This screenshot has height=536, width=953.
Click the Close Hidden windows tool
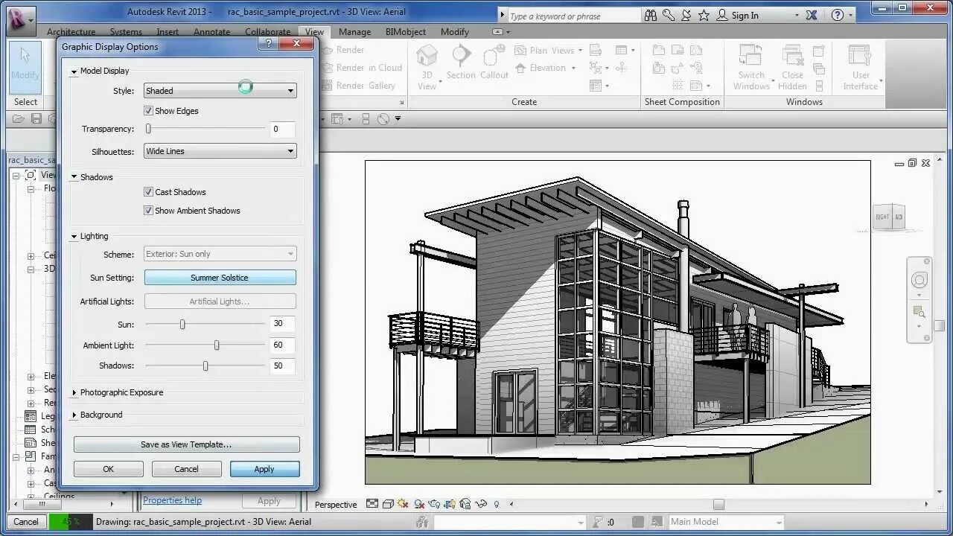point(792,66)
